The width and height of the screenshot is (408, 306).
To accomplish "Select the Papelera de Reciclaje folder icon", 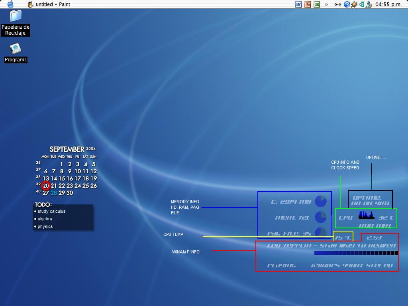I will [x=16, y=16].
